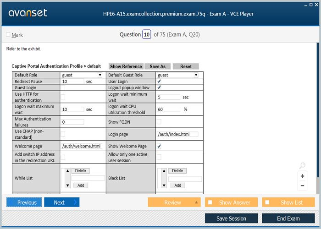Click the Save Session button

[231, 218]
